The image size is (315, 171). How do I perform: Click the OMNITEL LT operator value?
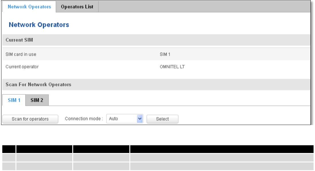tap(172, 67)
